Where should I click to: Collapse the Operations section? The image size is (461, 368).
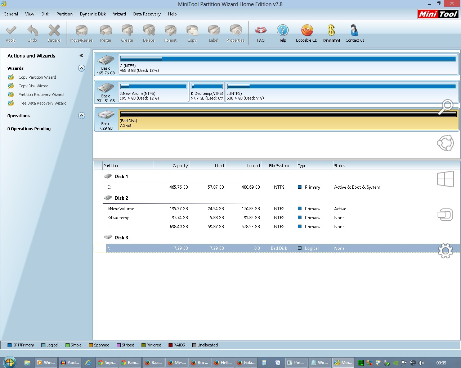(82, 116)
